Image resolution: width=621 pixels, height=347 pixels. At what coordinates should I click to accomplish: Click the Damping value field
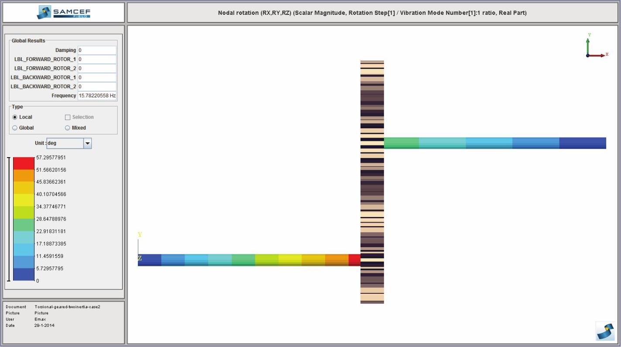click(x=97, y=50)
